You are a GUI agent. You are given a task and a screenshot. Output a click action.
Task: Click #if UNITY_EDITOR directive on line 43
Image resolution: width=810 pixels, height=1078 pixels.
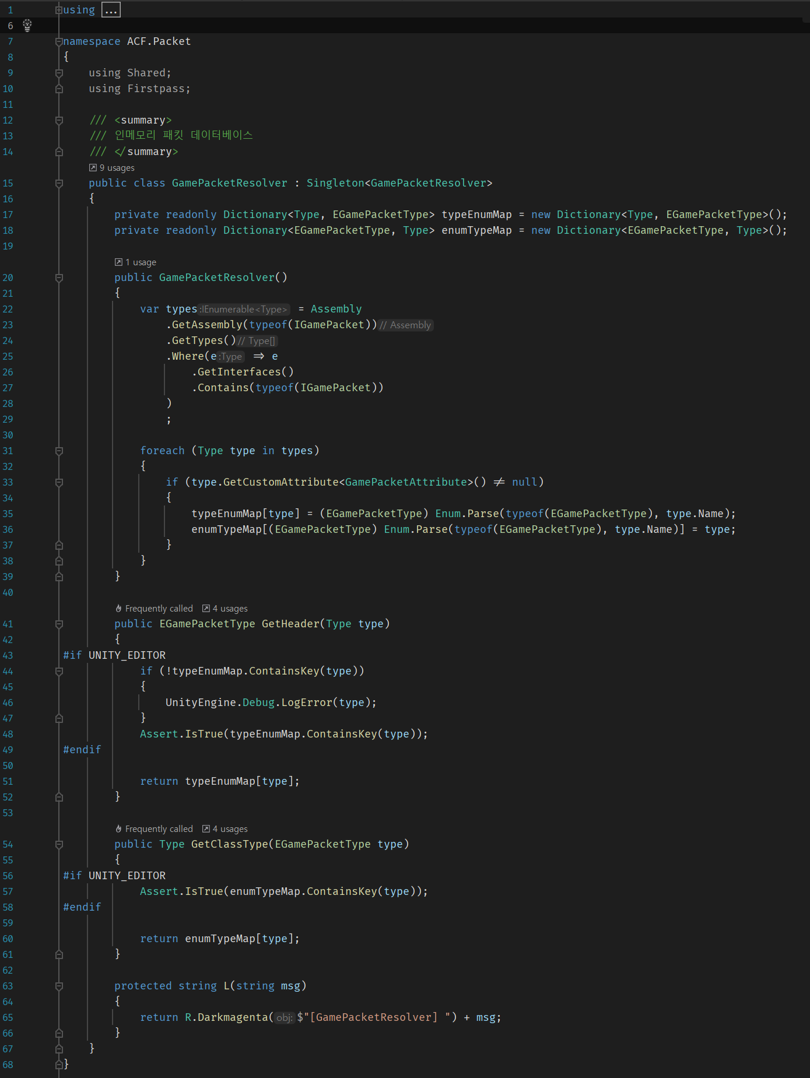tap(114, 655)
